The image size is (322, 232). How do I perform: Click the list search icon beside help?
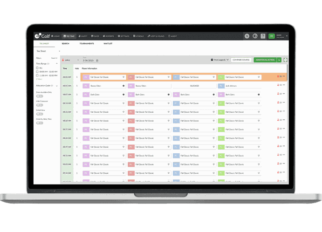click(255, 36)
